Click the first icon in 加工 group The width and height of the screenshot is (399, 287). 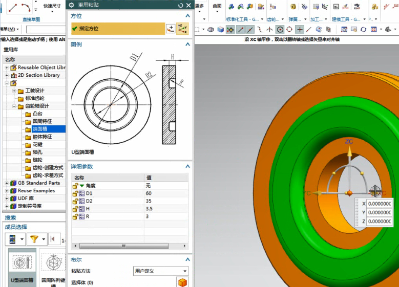point(316,7)
